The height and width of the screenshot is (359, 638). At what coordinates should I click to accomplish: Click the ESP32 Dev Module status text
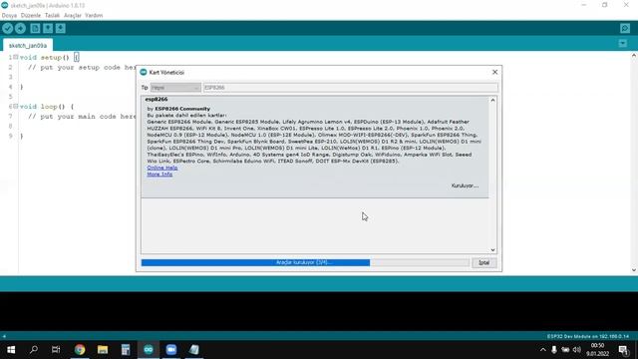588,337
